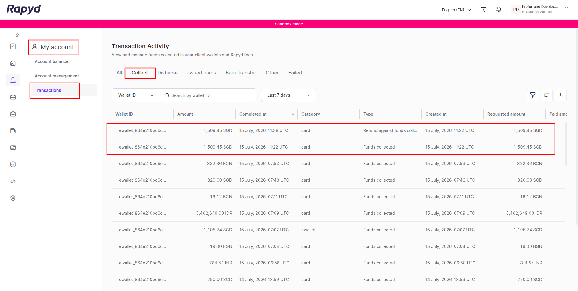Switch to the Bank transfer tab

tap(241, 73)
